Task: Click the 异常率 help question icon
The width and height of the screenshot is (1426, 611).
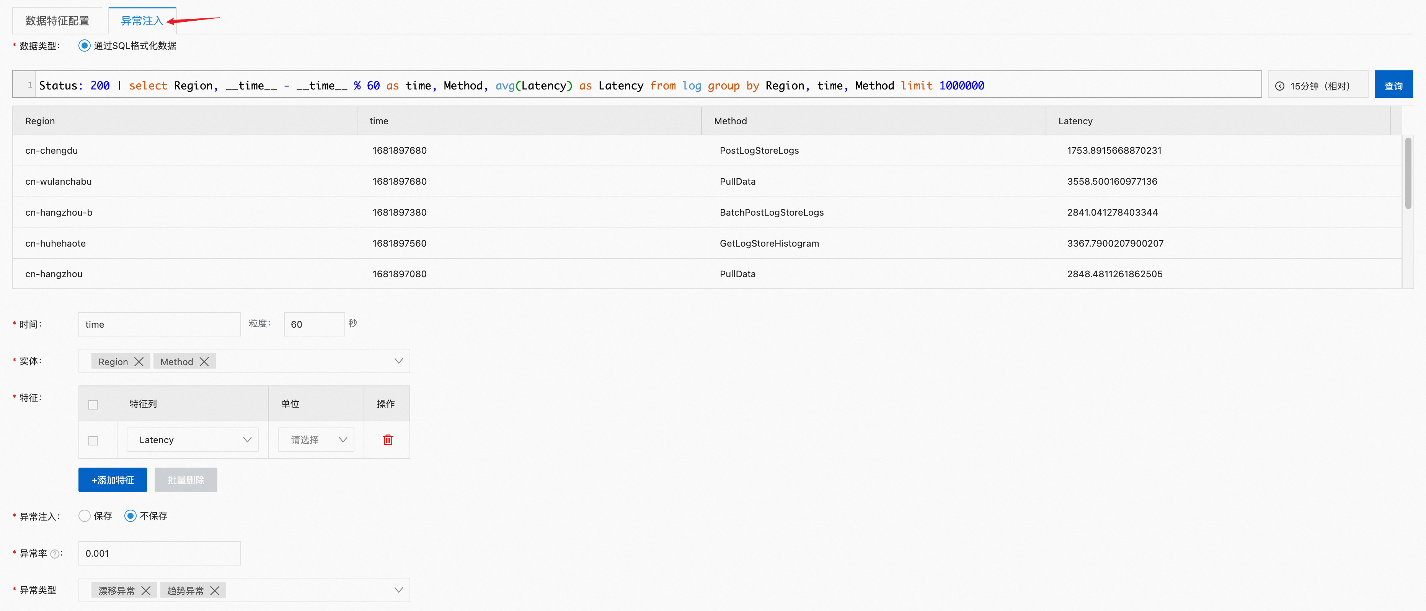Action: (x=55, y=554)
